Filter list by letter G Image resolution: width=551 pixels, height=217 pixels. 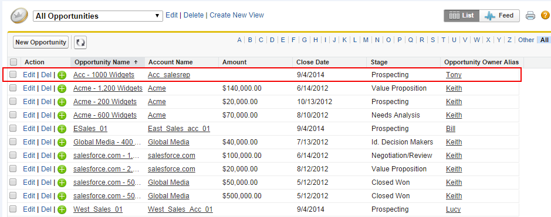tap(305, 40)
